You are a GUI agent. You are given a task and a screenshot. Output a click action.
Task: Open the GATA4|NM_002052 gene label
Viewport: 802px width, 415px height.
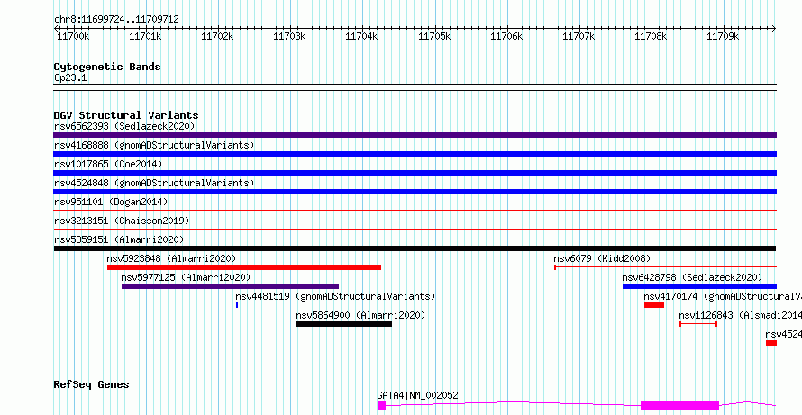tap(417, 395)
